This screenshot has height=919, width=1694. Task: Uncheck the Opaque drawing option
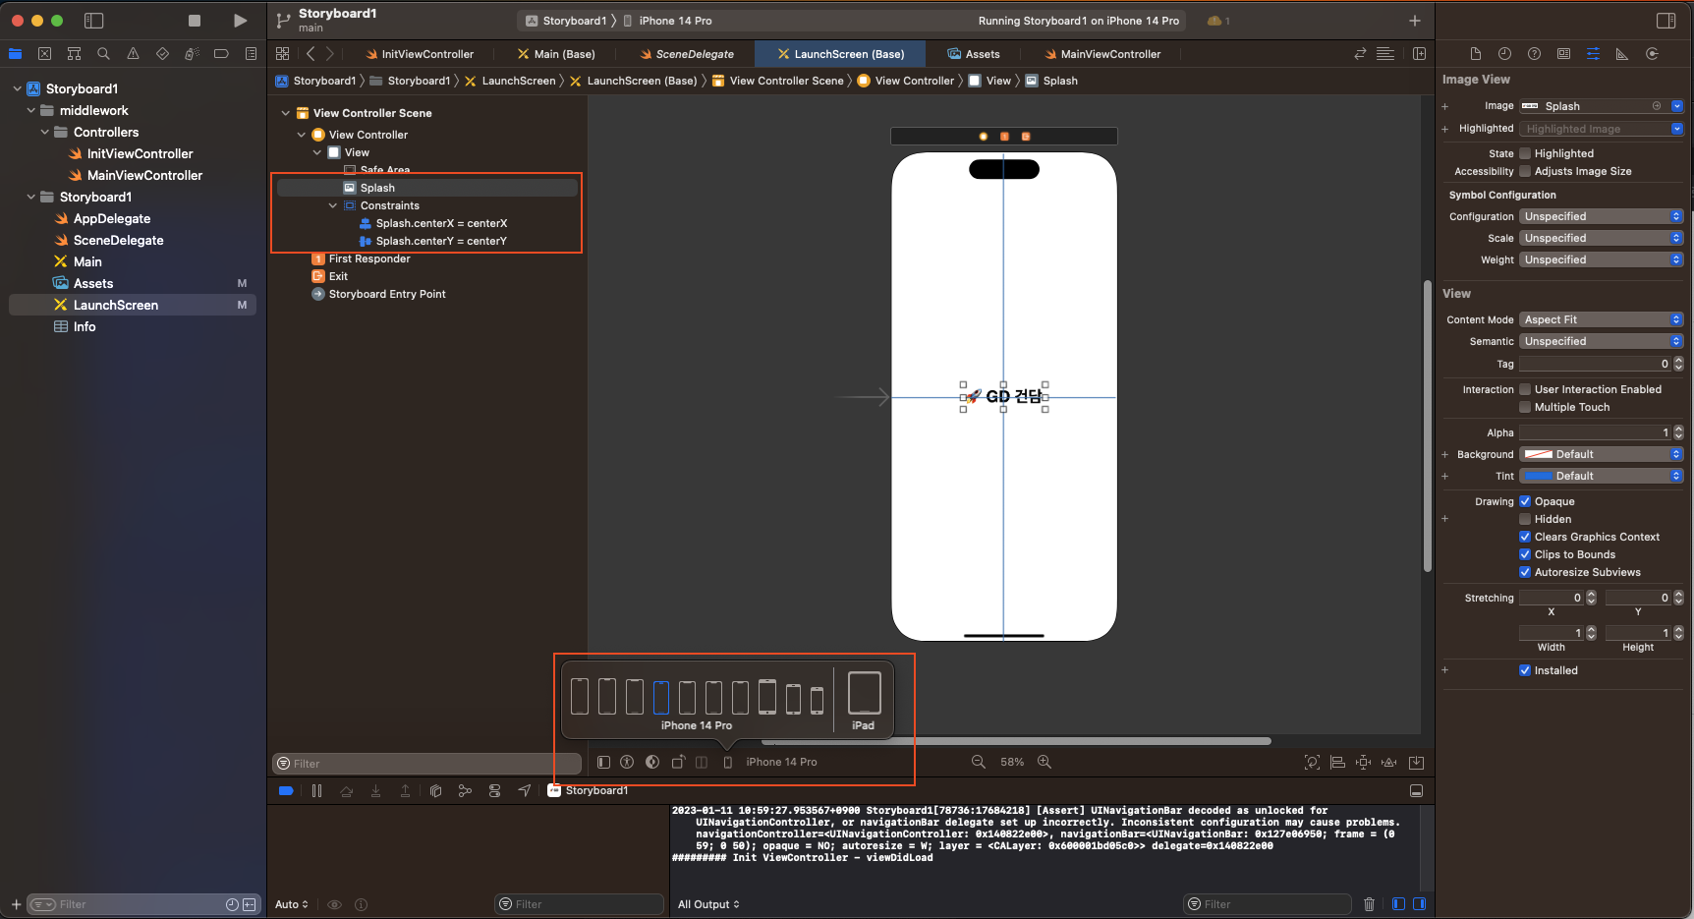pos(1525,501)
